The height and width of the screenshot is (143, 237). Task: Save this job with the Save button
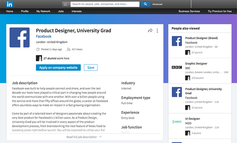pos(91,67)
